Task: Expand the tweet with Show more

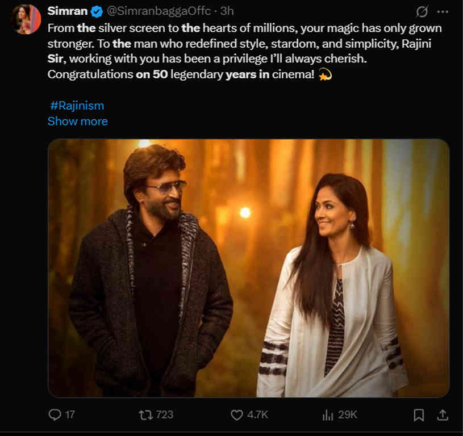Action: coord(77,121)
